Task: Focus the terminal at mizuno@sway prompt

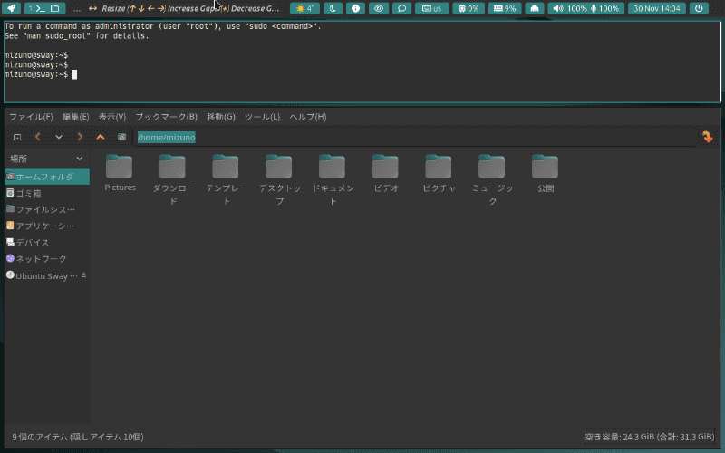Action: [x=362, y=62]
